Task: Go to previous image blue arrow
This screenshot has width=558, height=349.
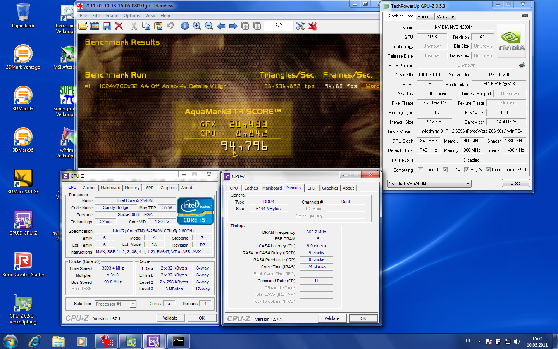Action: 221,26
